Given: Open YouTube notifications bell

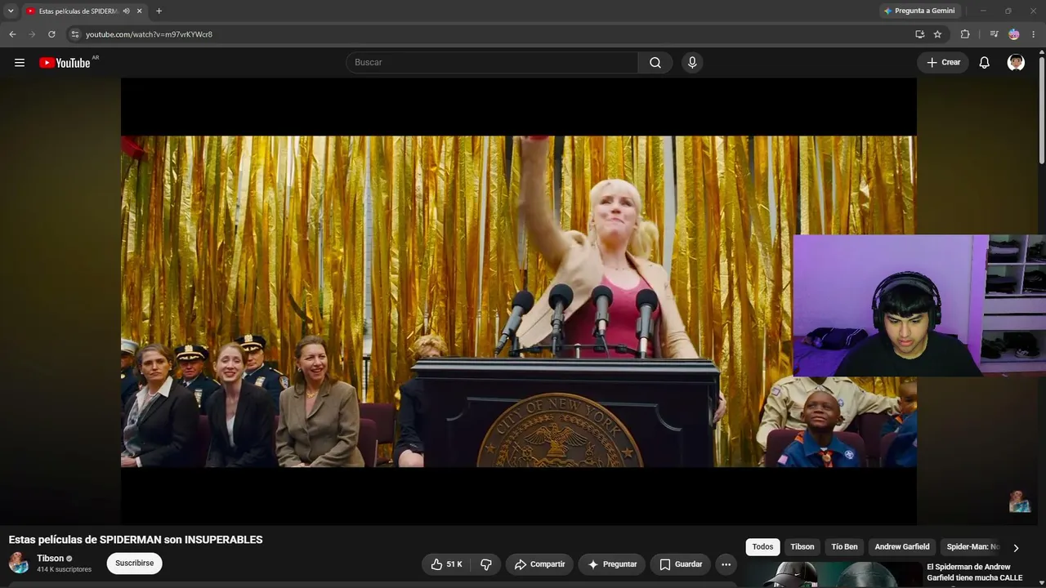Looking at the screenshot, I should coord(985,63).
